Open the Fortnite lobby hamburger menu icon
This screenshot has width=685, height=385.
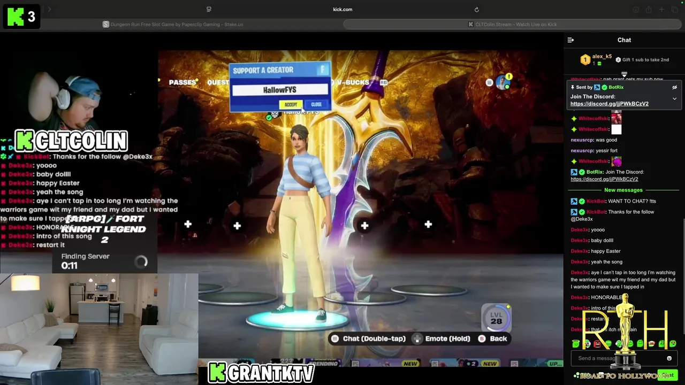(489, 82)
